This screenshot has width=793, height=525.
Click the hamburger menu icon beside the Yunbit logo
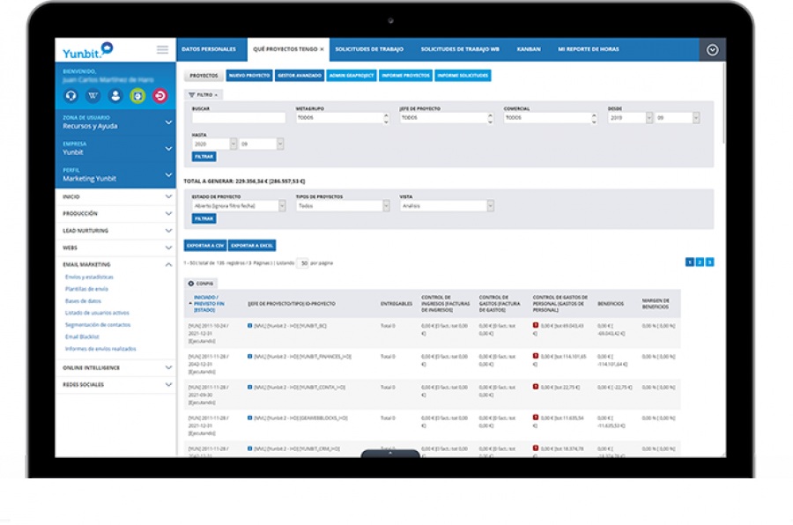point(162,50)
